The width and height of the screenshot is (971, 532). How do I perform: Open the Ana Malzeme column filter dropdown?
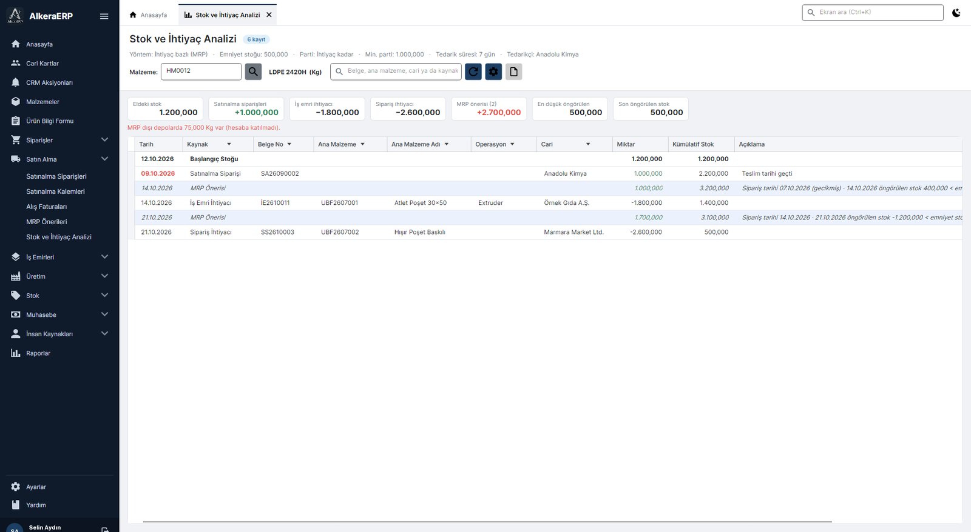click(x=362, y=144)
